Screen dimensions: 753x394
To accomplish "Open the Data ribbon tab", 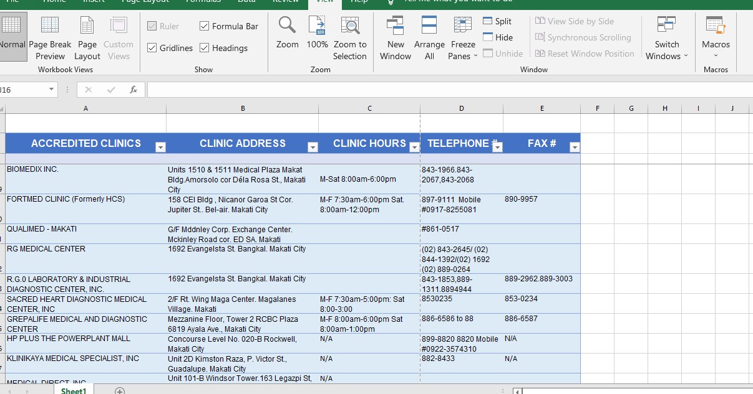I will point(246,2).
